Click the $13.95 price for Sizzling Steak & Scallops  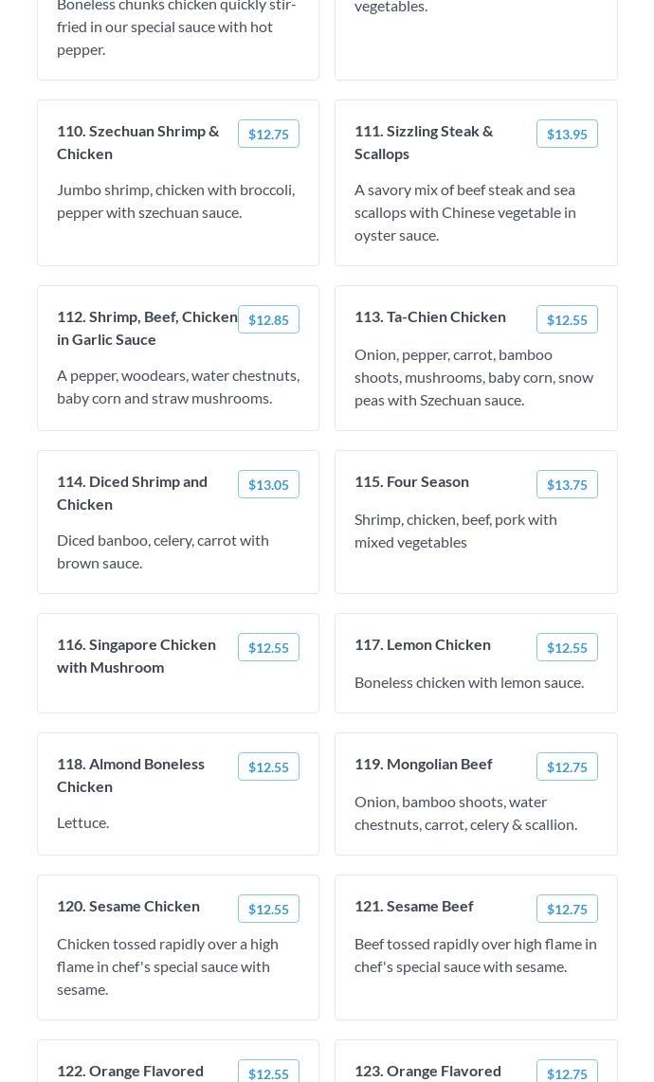(567, 134)
